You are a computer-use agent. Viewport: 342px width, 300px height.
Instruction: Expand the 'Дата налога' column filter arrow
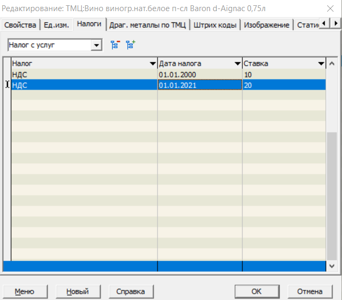point(238,64)
